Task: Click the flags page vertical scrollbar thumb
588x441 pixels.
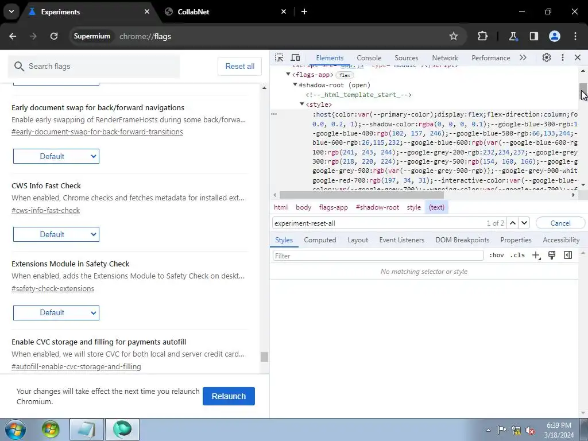Action: pos(264,357)
